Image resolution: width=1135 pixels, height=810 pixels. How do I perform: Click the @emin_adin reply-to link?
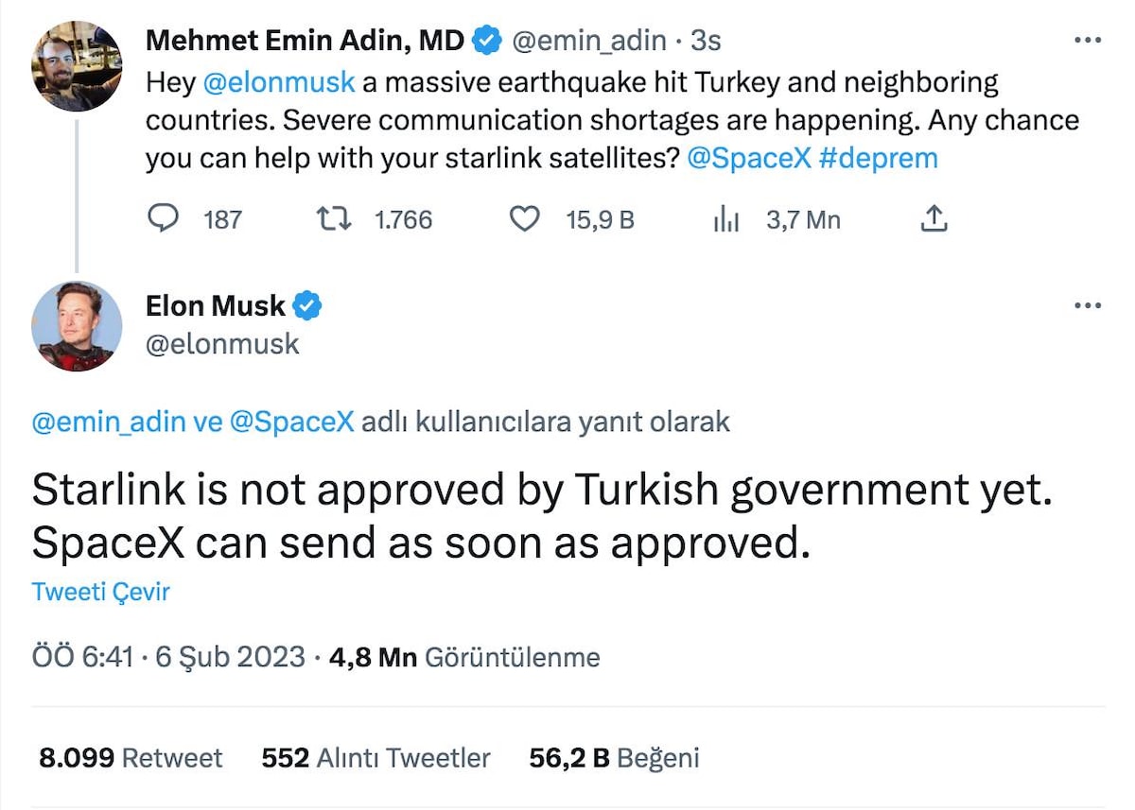click(x=109, y=422)
